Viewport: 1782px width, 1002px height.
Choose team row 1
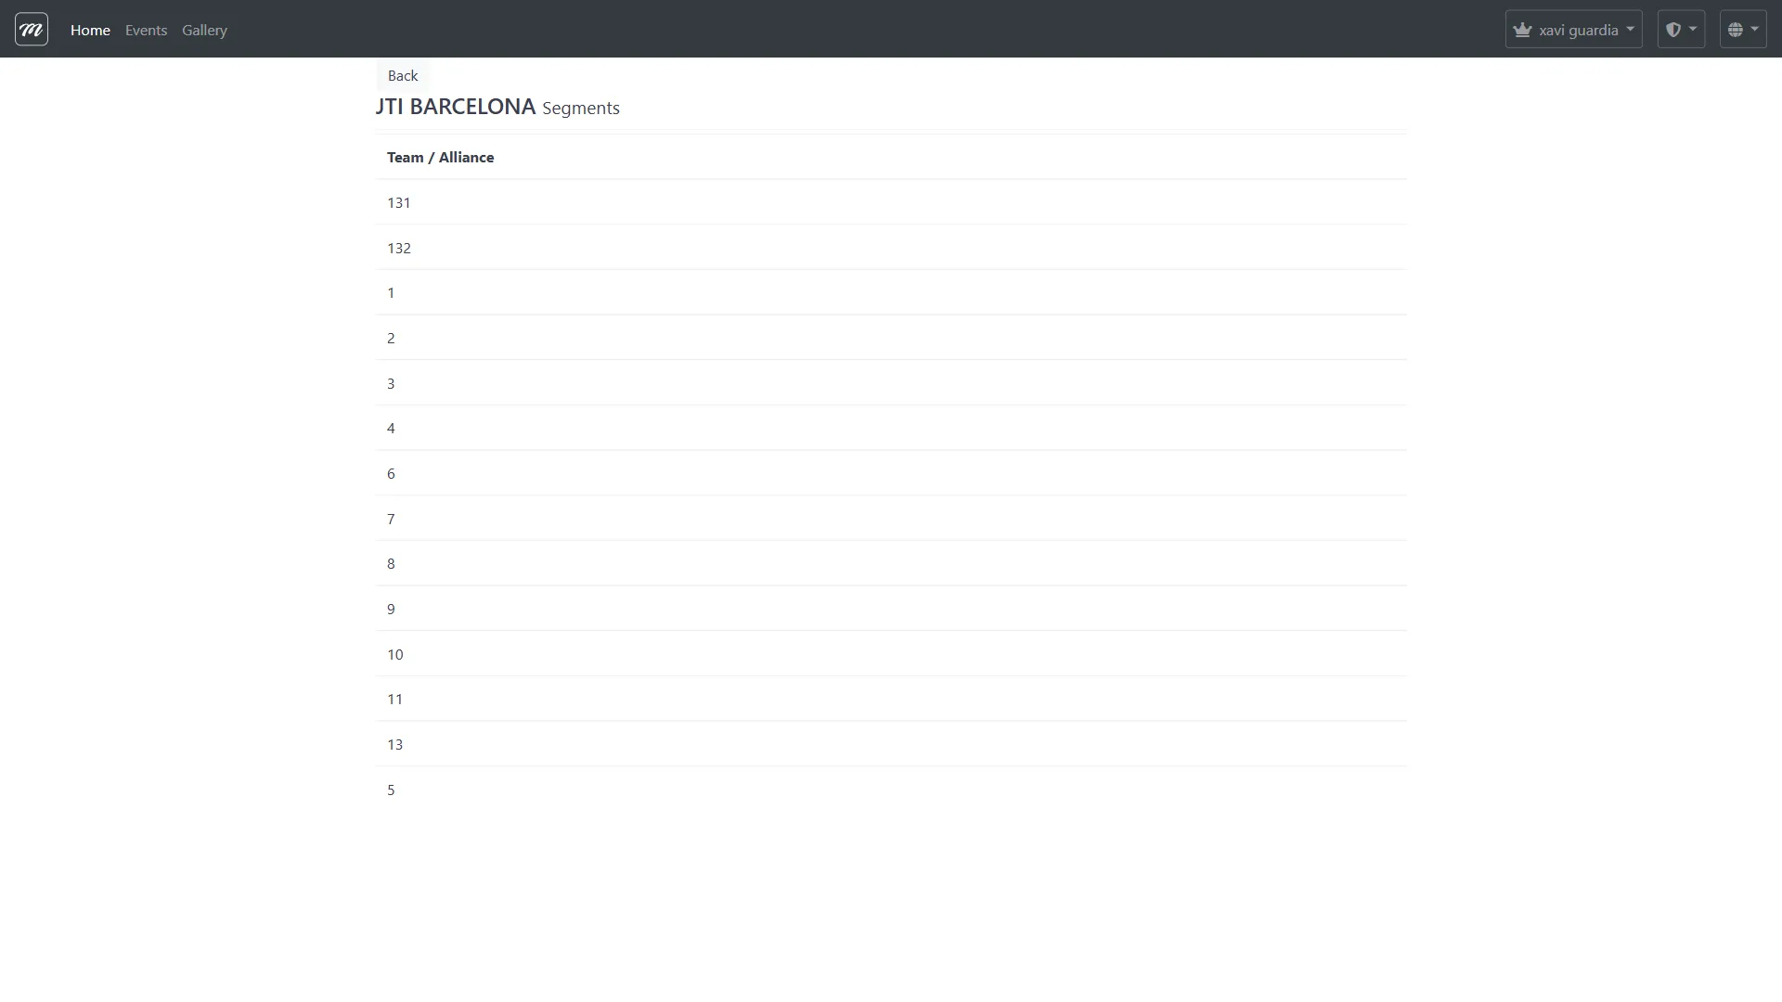coord(391,292)
